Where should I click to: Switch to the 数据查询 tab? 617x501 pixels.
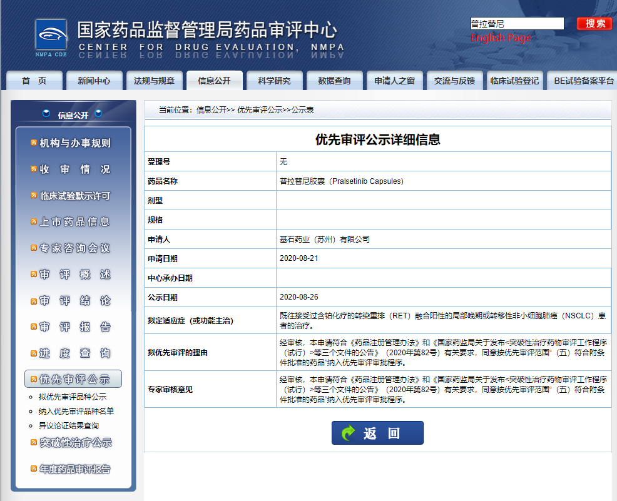(x=334, y=81)
